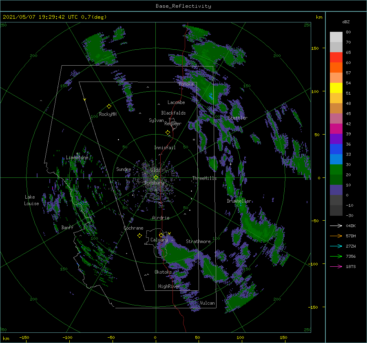This screenshot has height=343, width=367.
Task: Click the Ponoka city label
Action: point(186,84)
